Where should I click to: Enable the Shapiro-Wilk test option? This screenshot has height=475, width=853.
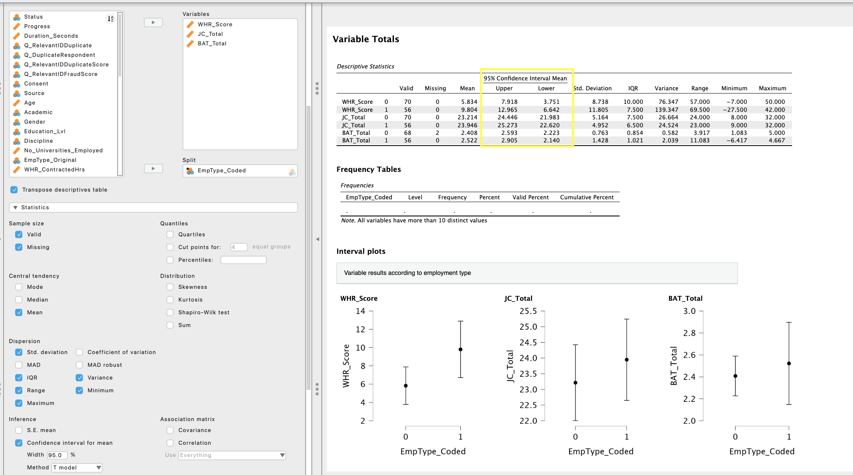[170, 312]
